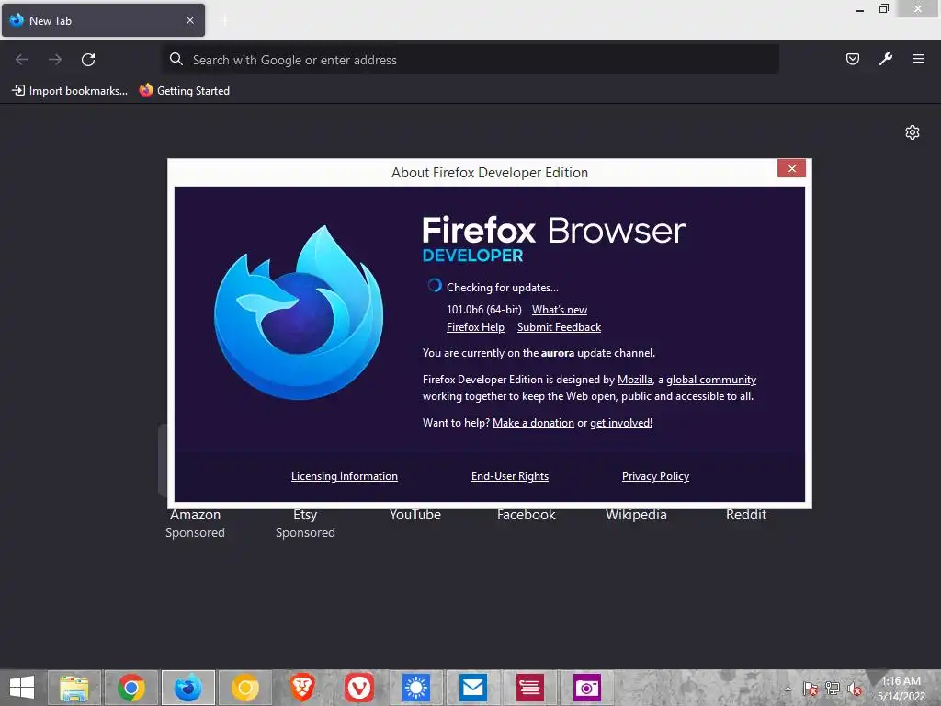
Task: Open the red News app in taskbar
Action: click(530, 688)
